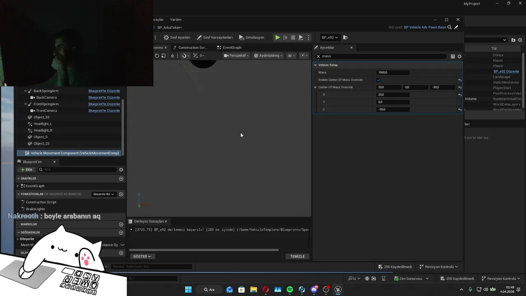Expand EventGraph under GRAFİKLER
Image resolution: width=526 pixels, height=296 pixels.
point(18,186)
